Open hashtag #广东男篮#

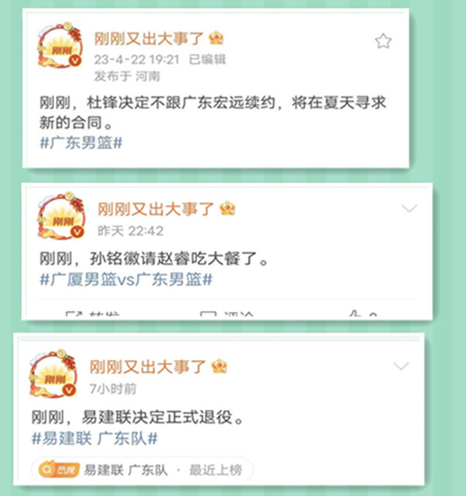(82, 143)
